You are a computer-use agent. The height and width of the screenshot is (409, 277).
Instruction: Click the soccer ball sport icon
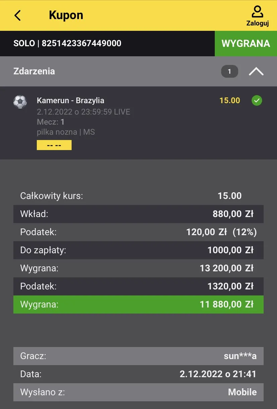20,101
